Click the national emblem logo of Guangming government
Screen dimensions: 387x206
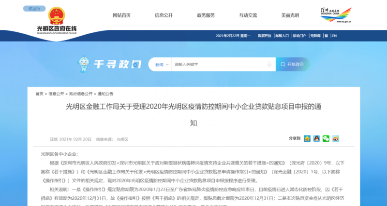pos(57,16)
